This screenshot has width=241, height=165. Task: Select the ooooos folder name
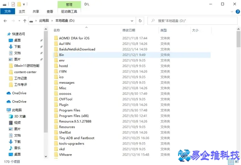[65, 94]
